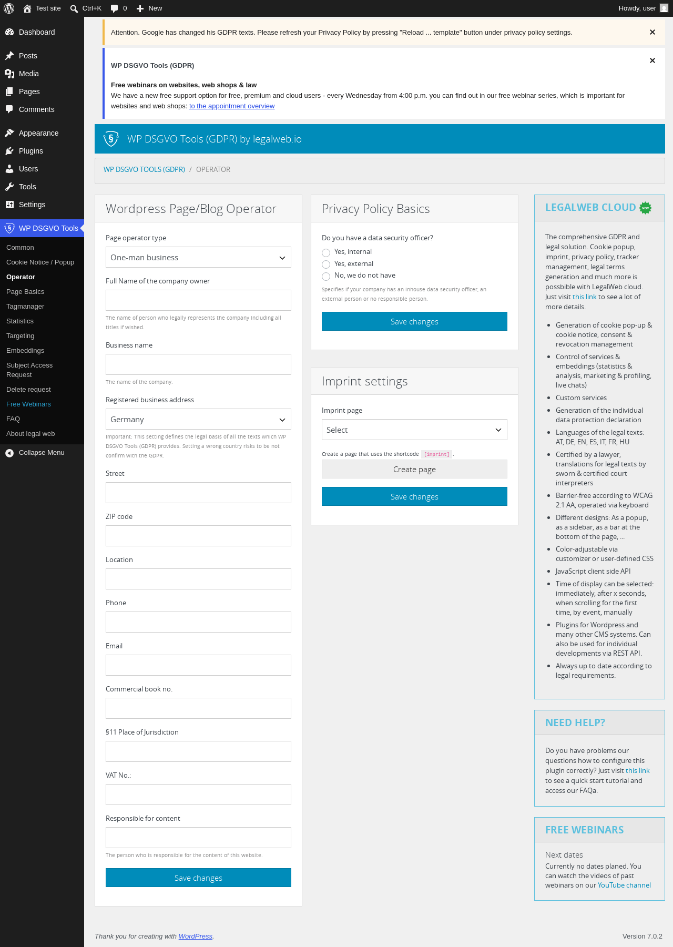Open the user avatar in admin bar
673x947 pixels.
[x=664, y=8]
